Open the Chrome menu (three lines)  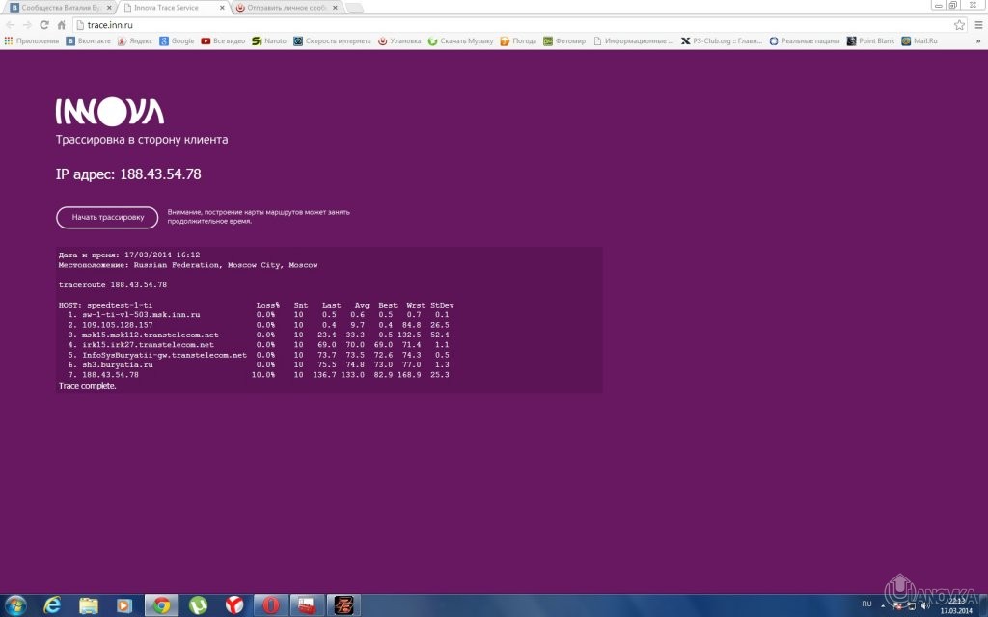coord(978,25)
